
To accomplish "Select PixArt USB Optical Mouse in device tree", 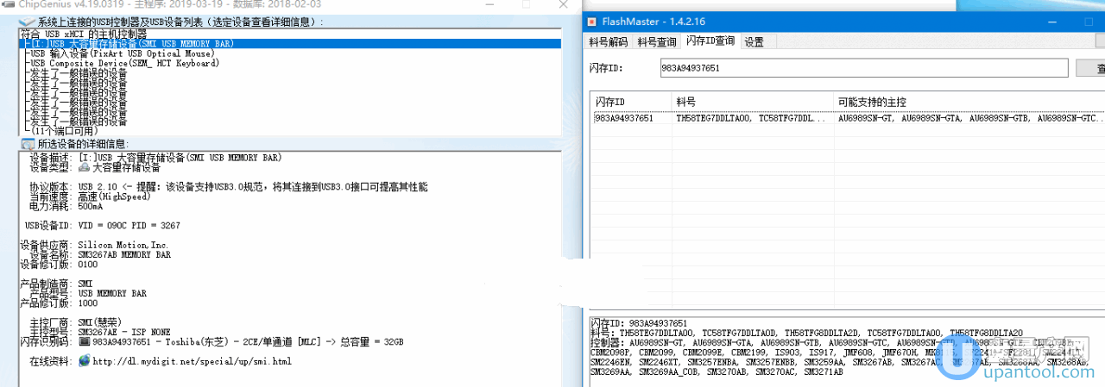I will coord(121,53).
